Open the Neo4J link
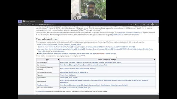 point(95,53)
